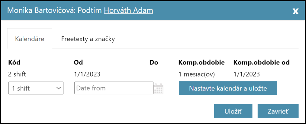The width and height of the screenshot is (306, 124).
Task: Open the calendar date picker icon
Action: (158, 88)
